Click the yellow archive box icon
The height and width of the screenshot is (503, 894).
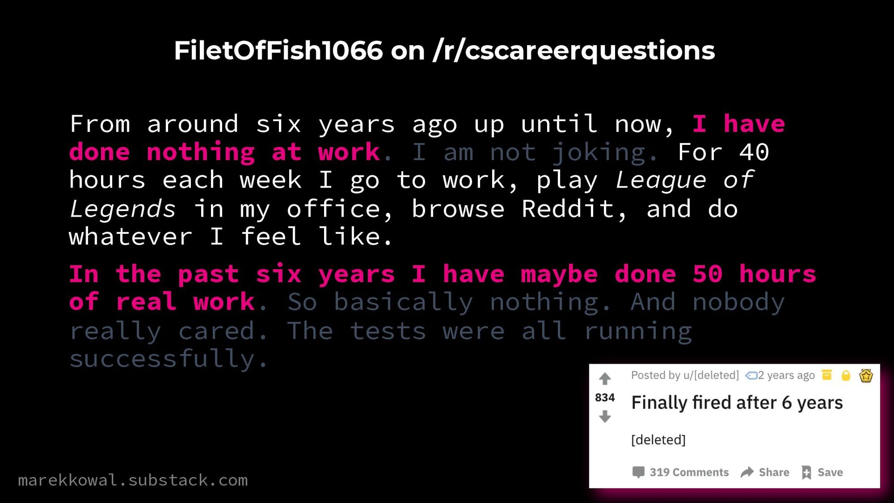point(827,375)
